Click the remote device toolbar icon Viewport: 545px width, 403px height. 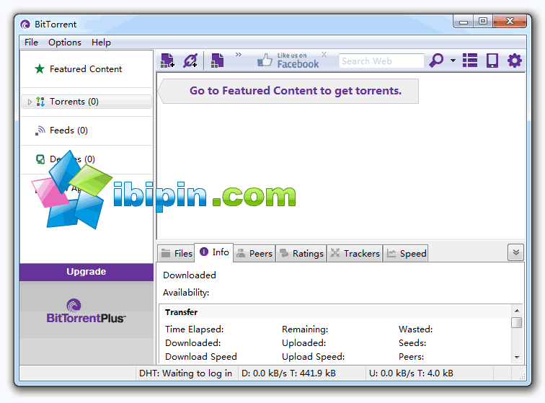click(x=492, y=61)
